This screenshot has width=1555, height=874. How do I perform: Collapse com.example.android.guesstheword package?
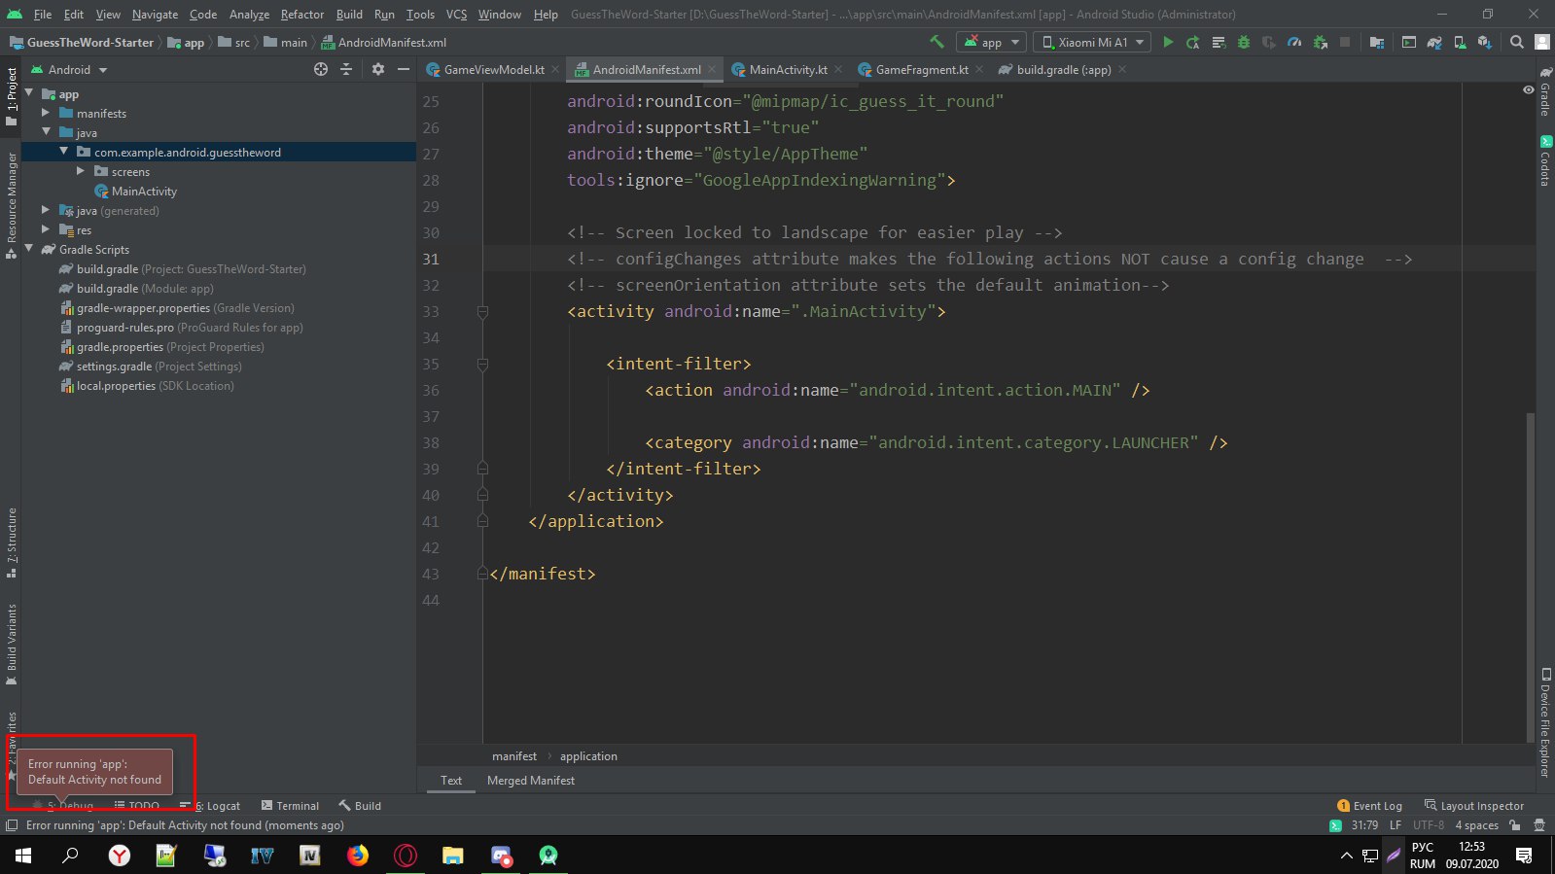click(x=63, y=152)
